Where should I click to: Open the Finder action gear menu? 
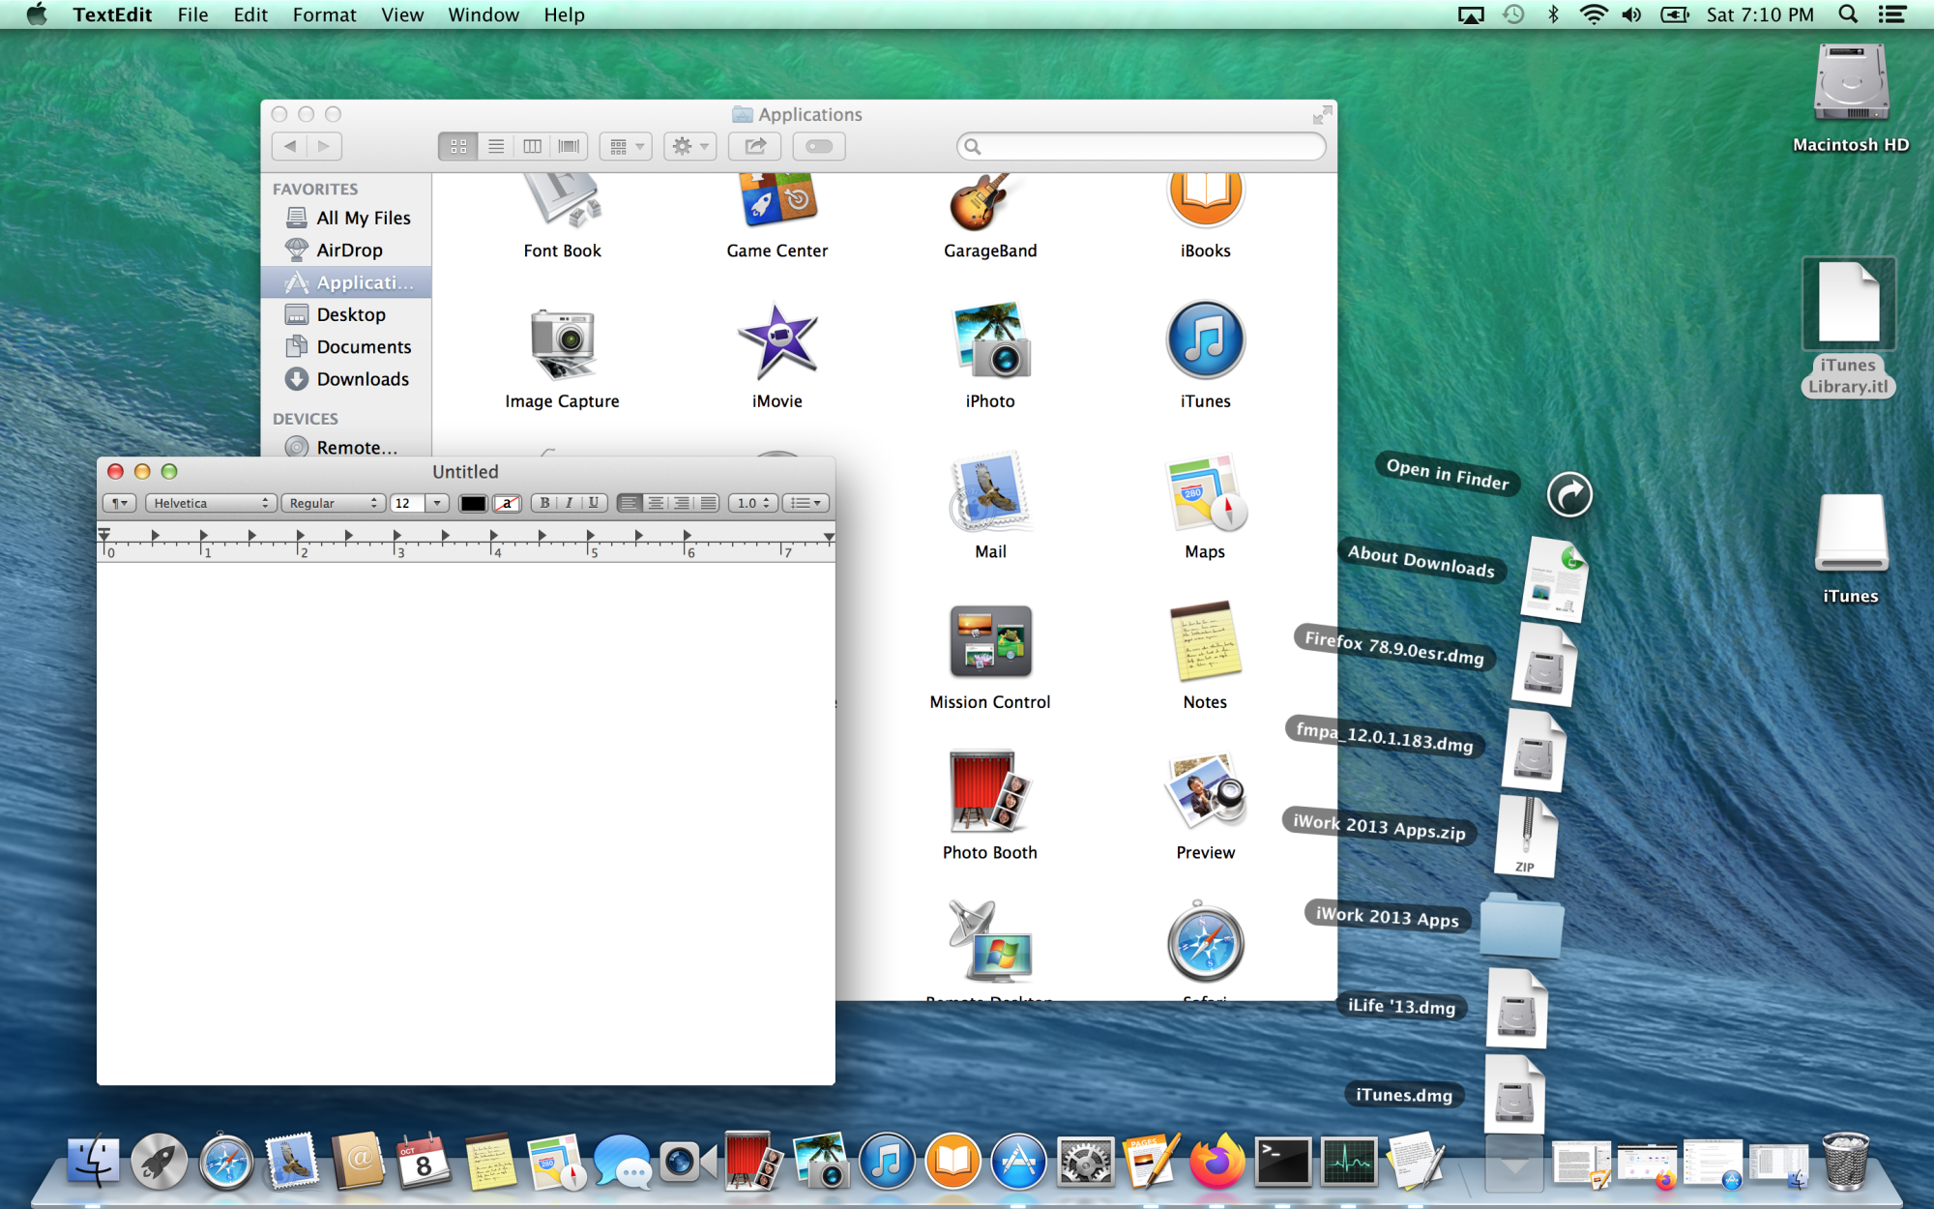tap(689, 146)
